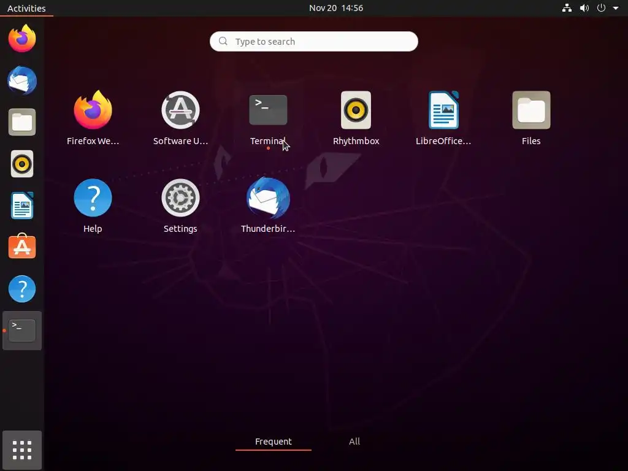Open Settings from the app grid
The height and width of the screenshot is (471, 628).
(180, 198)
